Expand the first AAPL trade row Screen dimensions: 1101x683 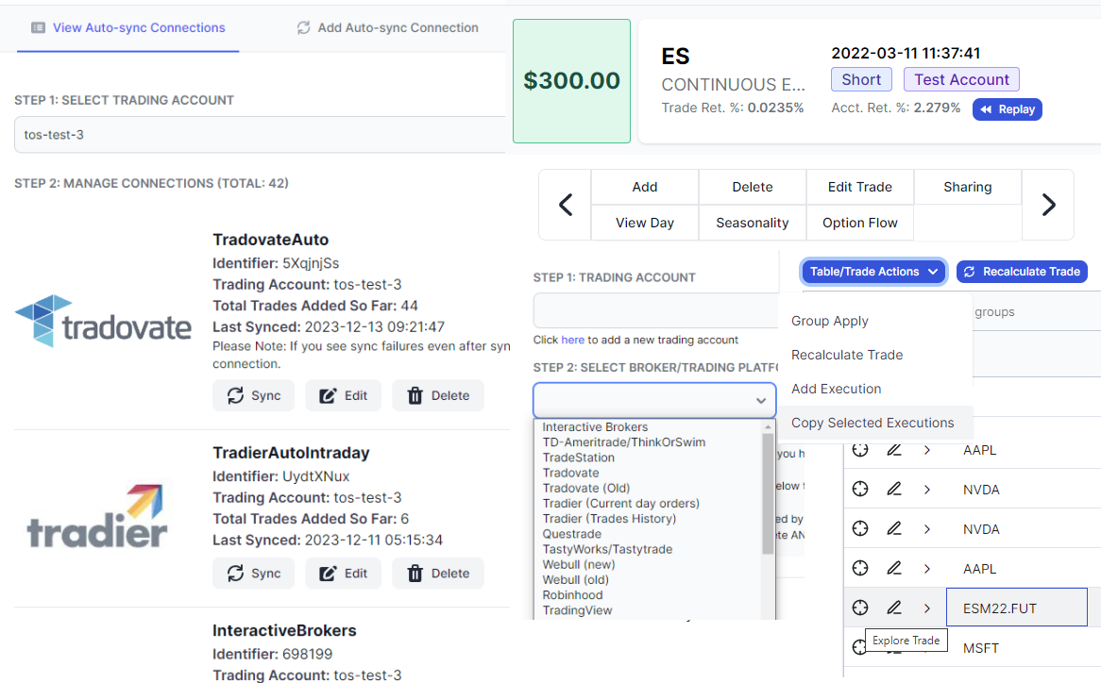(x=927, y=449)
